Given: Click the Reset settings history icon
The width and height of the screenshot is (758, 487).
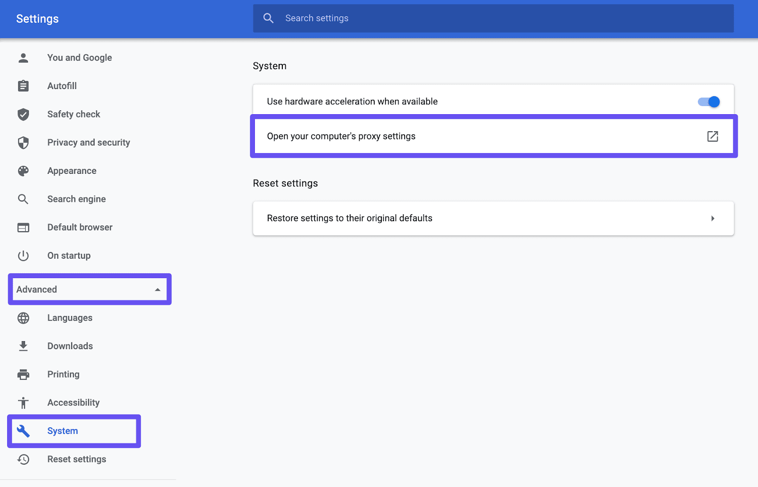Looking at the screenshot, I should coord(23,459).
